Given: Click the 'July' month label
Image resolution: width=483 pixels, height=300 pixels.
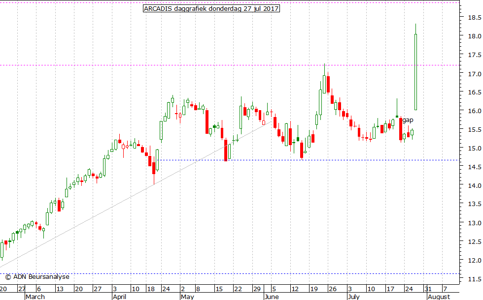Looking at the screenshot, I should pyautogui.click(x=354, y=297).
